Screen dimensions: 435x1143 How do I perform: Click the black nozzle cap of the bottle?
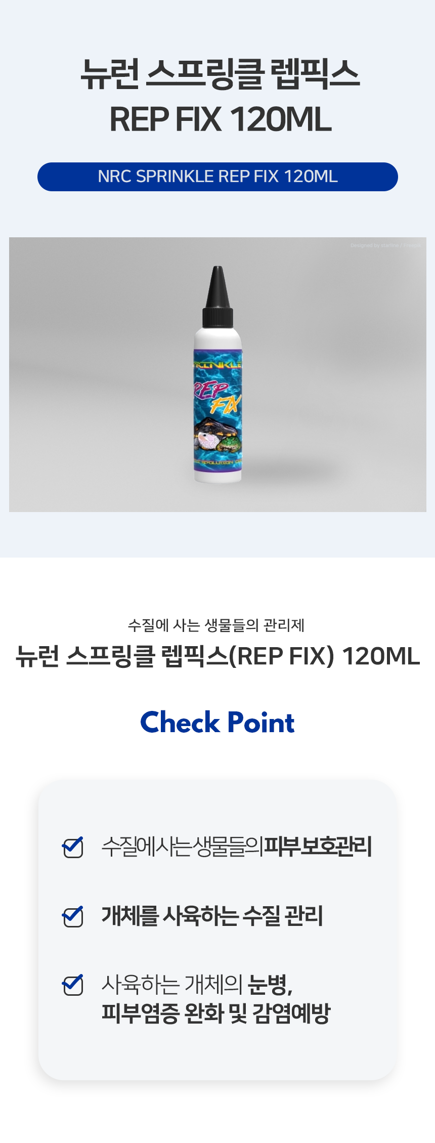[217, 296]
